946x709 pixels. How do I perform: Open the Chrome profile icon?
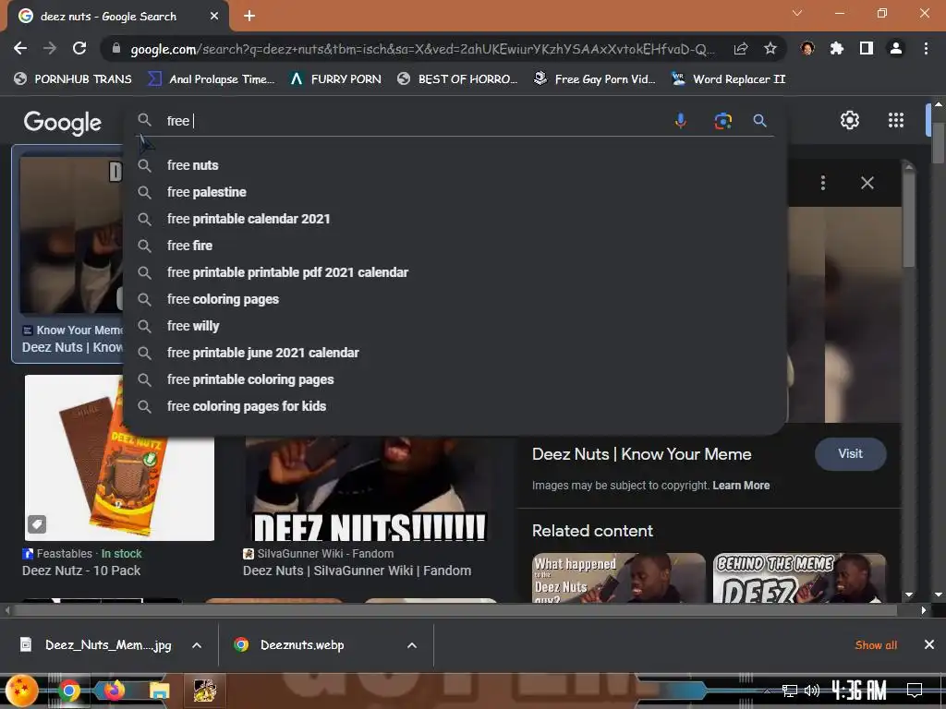[x=896, y=48]
